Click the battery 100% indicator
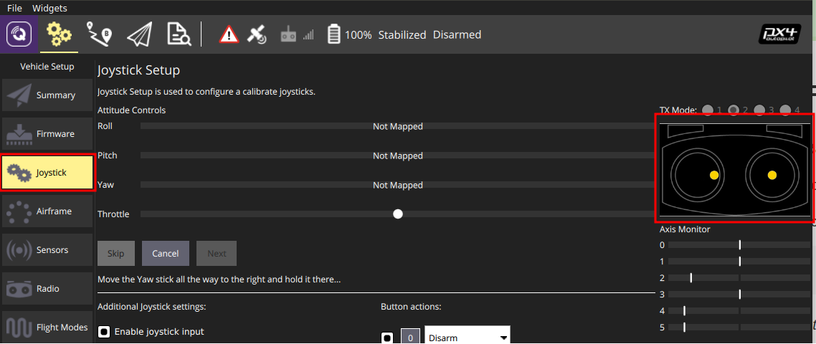The image size is (816, 344). (351, 34)
